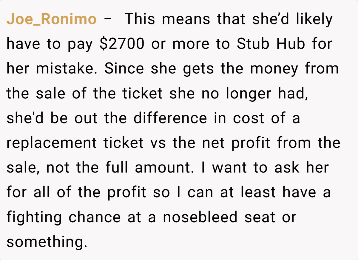The height and width of the screenshot is (260, 358).
Task: Click the word 'replacement' in comment
Action: click(x=52, y=143)
